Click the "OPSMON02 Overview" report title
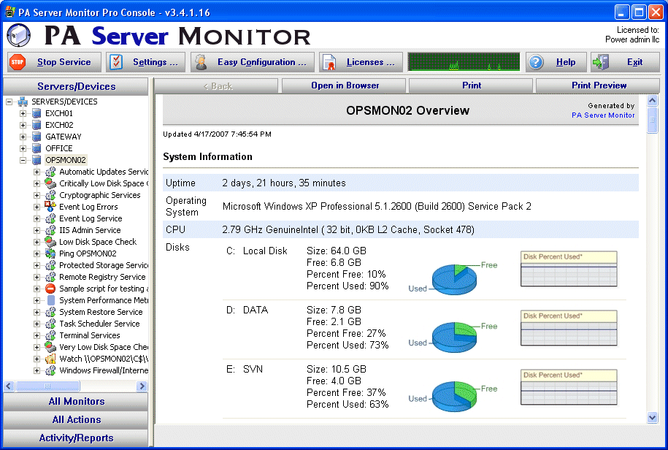 [407, 110]
